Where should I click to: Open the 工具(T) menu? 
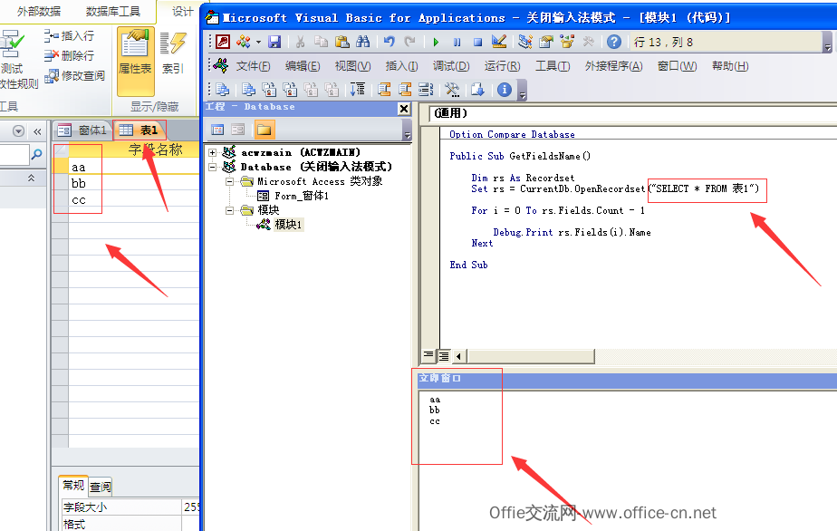tap(553, 66)
